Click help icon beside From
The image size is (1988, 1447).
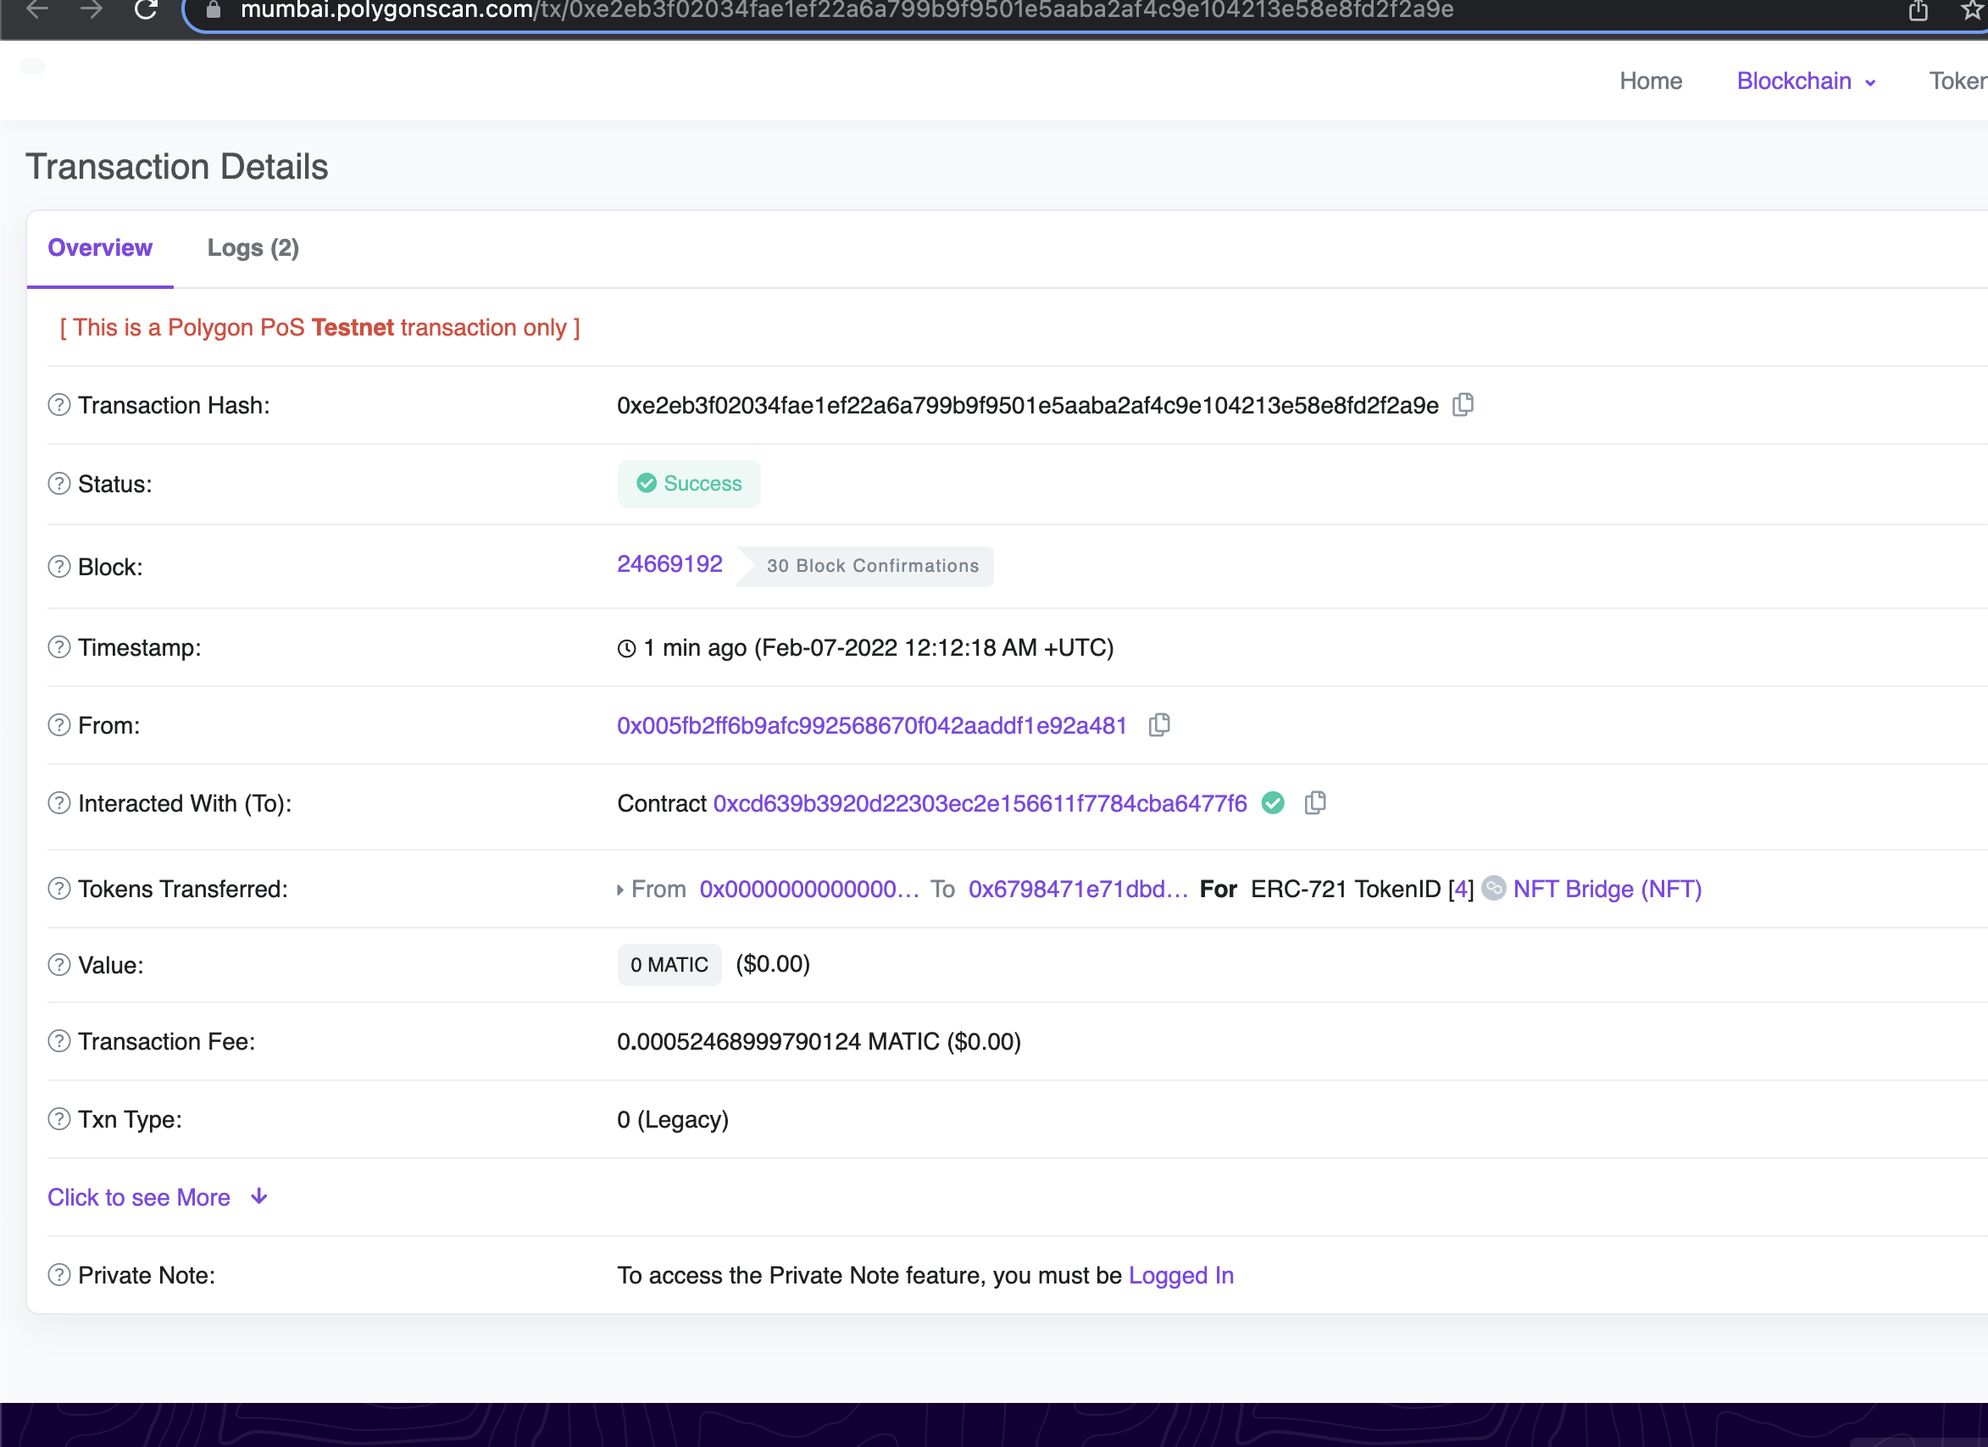[x=58, y=726]
